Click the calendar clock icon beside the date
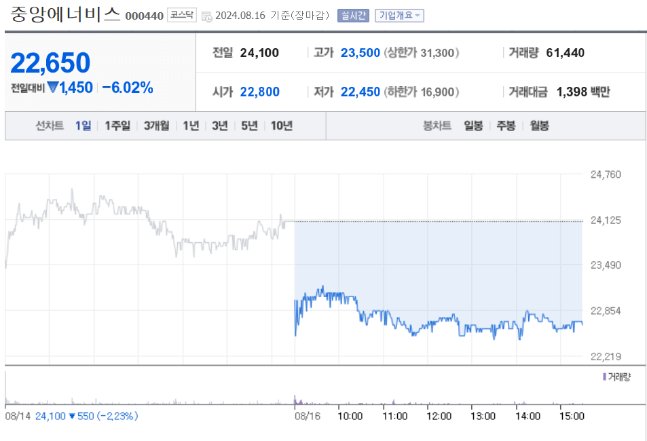 (x=206, y=16)
